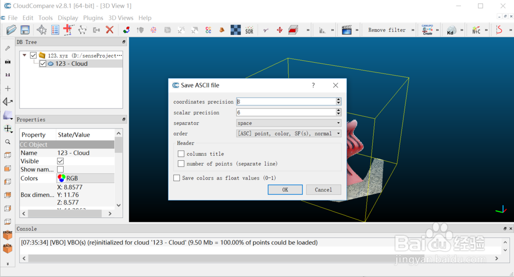
Task: Toggle 123.xyz checkbox in DB Tree
Action: click(33, 56)
